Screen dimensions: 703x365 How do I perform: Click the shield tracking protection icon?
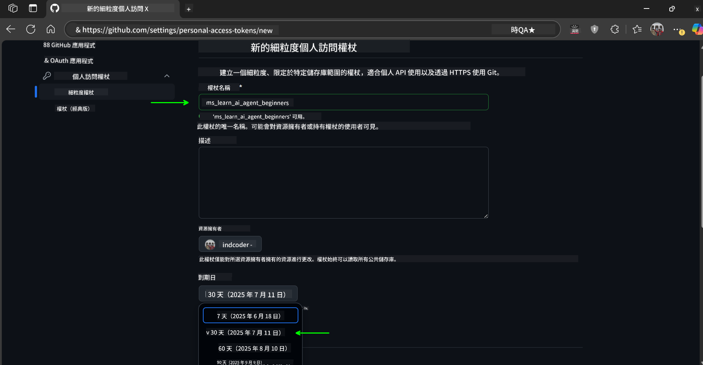pos(595,29)
